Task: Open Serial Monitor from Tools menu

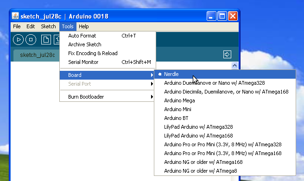Action: (108, 62)
